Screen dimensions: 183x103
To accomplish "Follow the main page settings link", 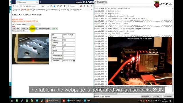I will click(x=18, y=19).
